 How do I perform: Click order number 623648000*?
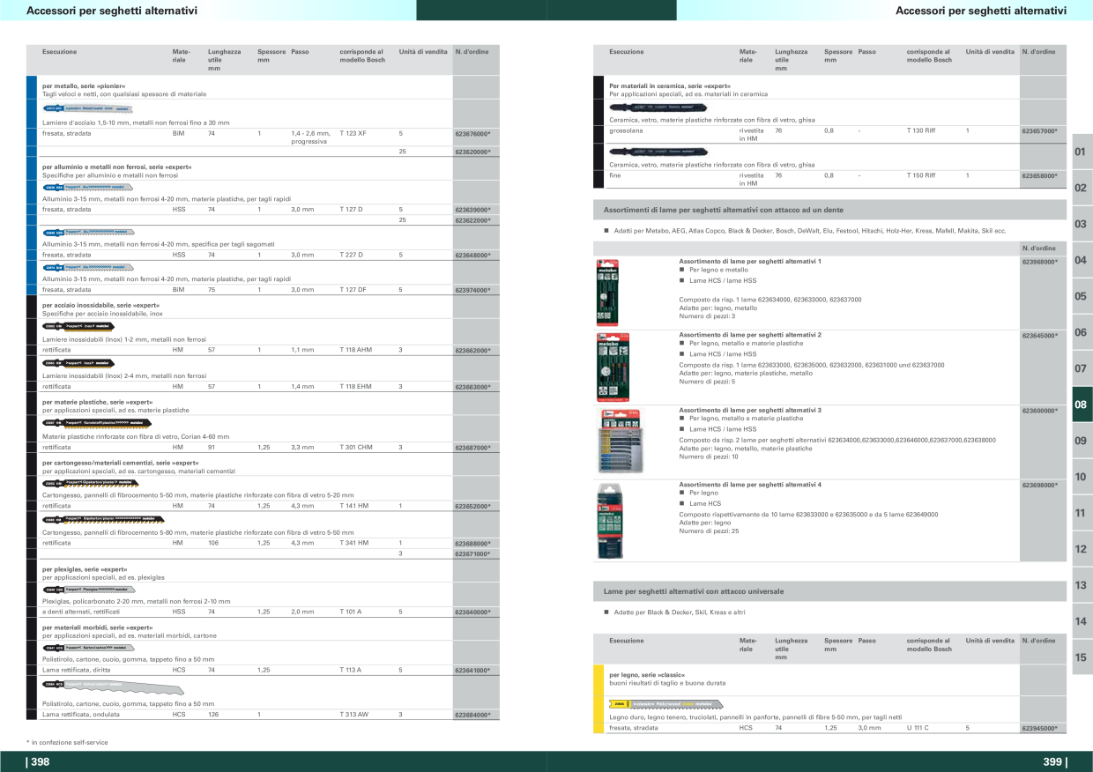pos(472,255)
